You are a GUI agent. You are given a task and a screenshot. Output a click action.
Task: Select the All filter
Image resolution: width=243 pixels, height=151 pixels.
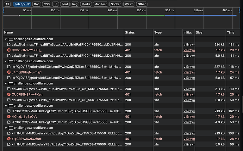[7, 4]
